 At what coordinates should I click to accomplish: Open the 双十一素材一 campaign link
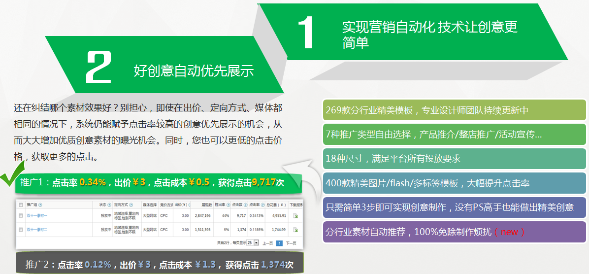37,216
